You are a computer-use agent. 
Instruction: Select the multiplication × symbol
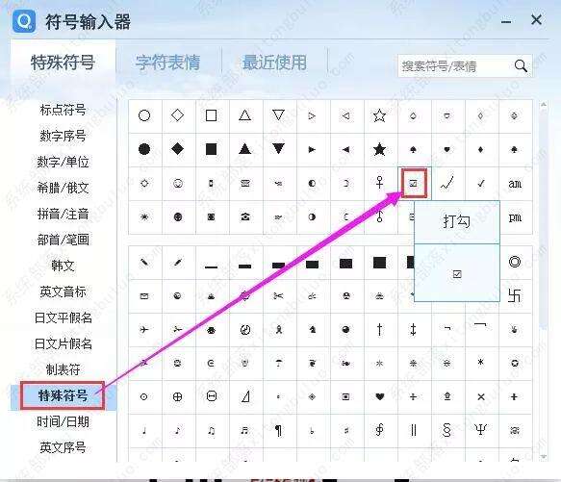(x=481, y=396)
